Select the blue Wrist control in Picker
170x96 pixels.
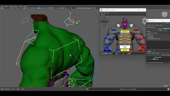107,44
